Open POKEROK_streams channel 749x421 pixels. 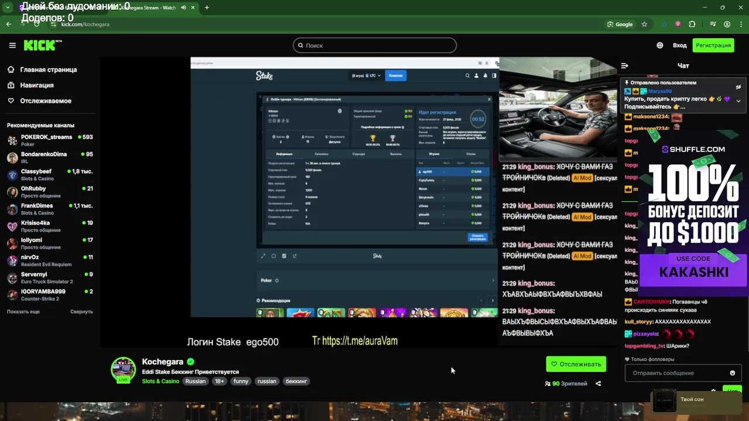(x=50, y=140)
